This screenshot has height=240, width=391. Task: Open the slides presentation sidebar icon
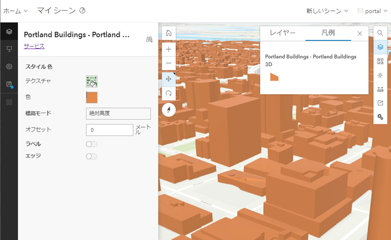[9, 49]
